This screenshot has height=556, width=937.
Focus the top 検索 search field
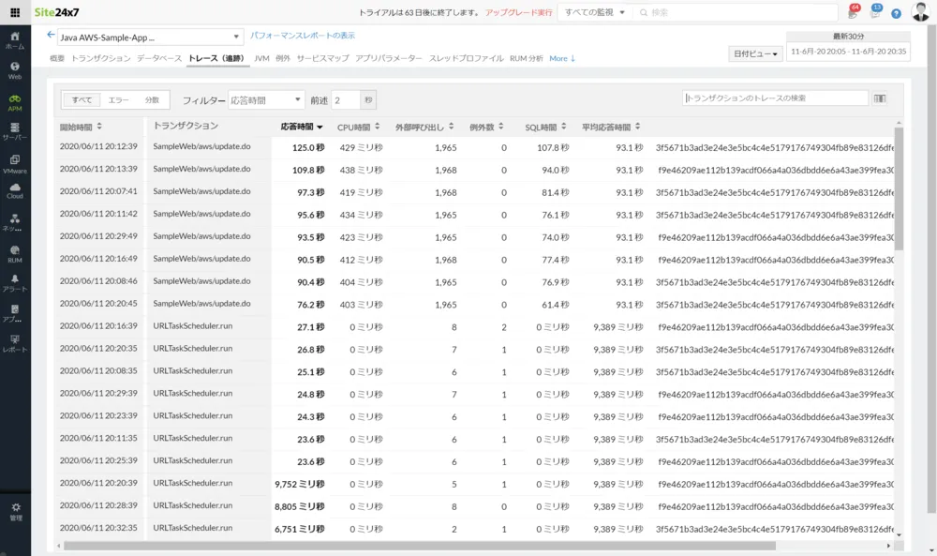pyautogui.click(x=736, y=12)
